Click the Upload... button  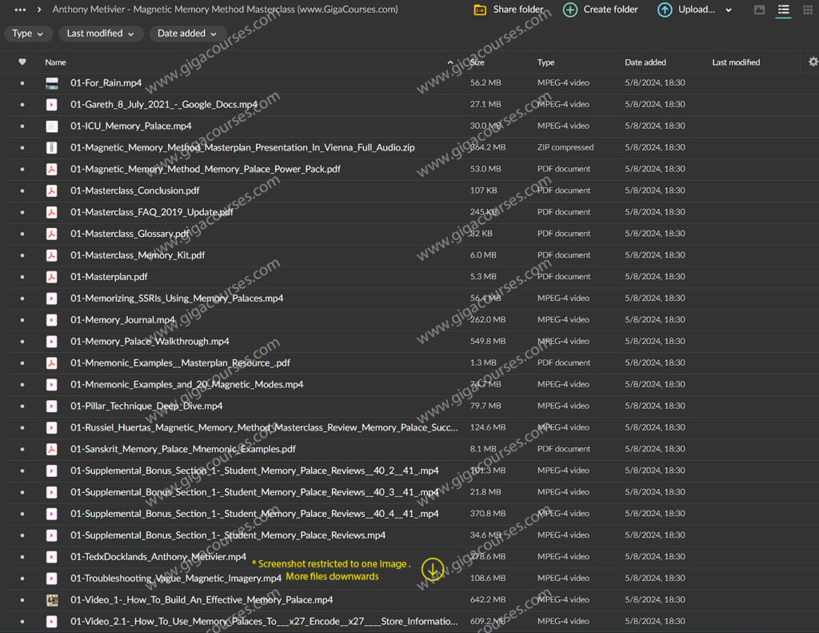[x=686, y=10]
